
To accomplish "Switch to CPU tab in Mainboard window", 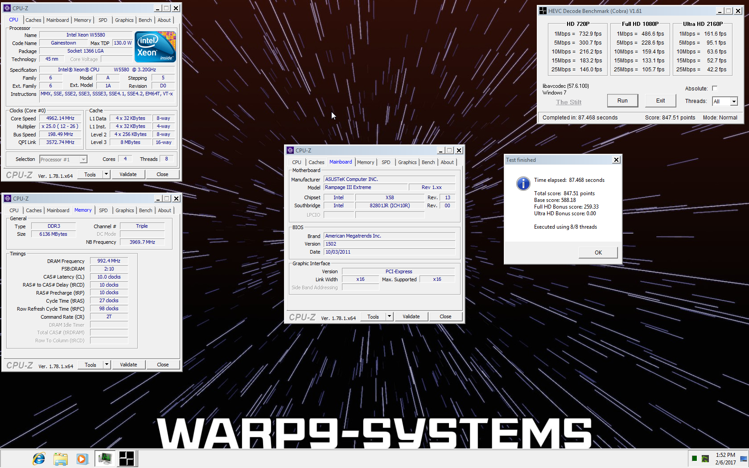I will tap(297, 162).
